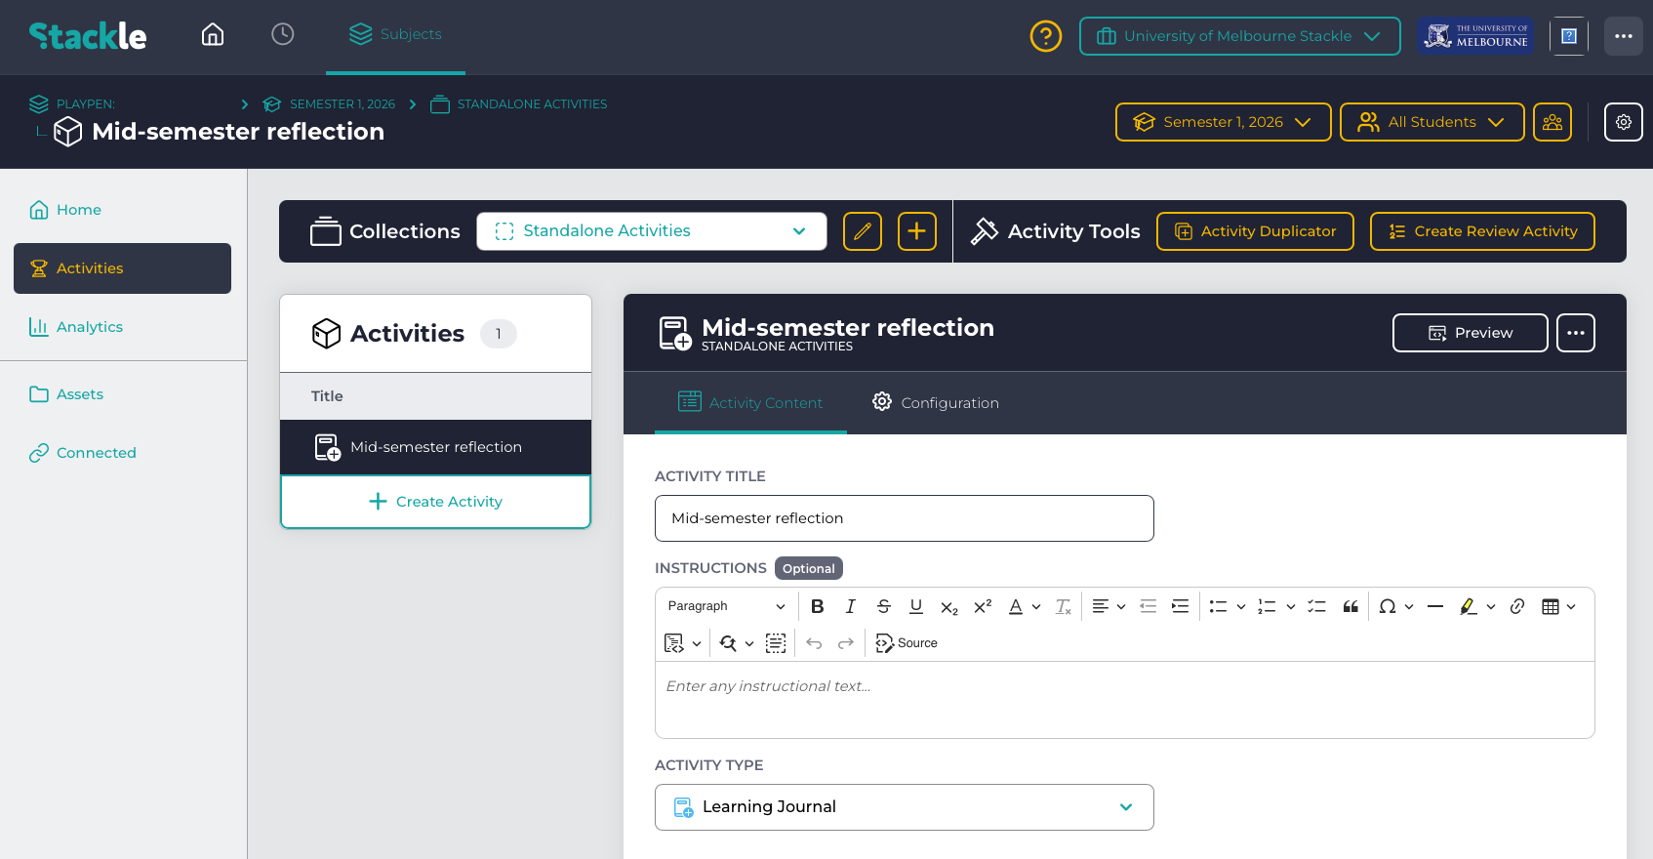
Task: Insert a link in editor
Action: coord(1517,606)
